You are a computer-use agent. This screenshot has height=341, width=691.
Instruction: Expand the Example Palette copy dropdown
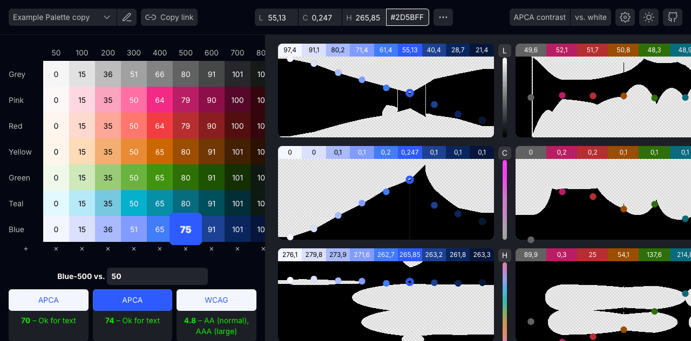pos(63,17)
